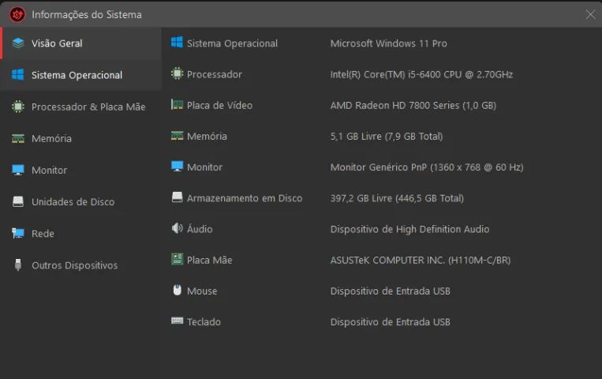This screenshot has height=379, width=602.
Task: Click the disk icon beside Unidades de Disco
Action: [x=18, y=201]
